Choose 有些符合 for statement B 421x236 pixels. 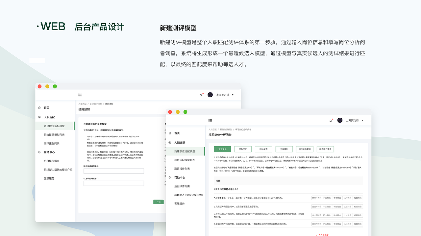point(337,206)
